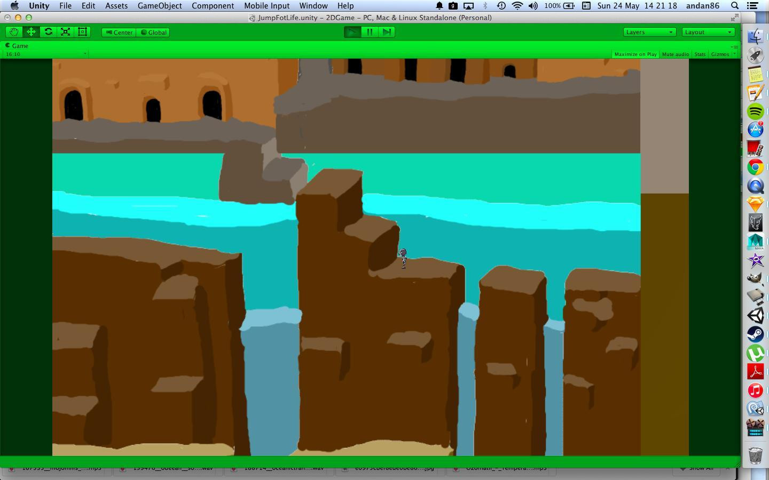Image resolution: width=769 pixels, height=480 pixels.
Task: Select the Hand tool
Action: click(14, 32)
